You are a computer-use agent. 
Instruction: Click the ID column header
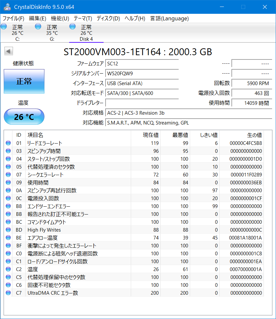click(x=19, y=135)
